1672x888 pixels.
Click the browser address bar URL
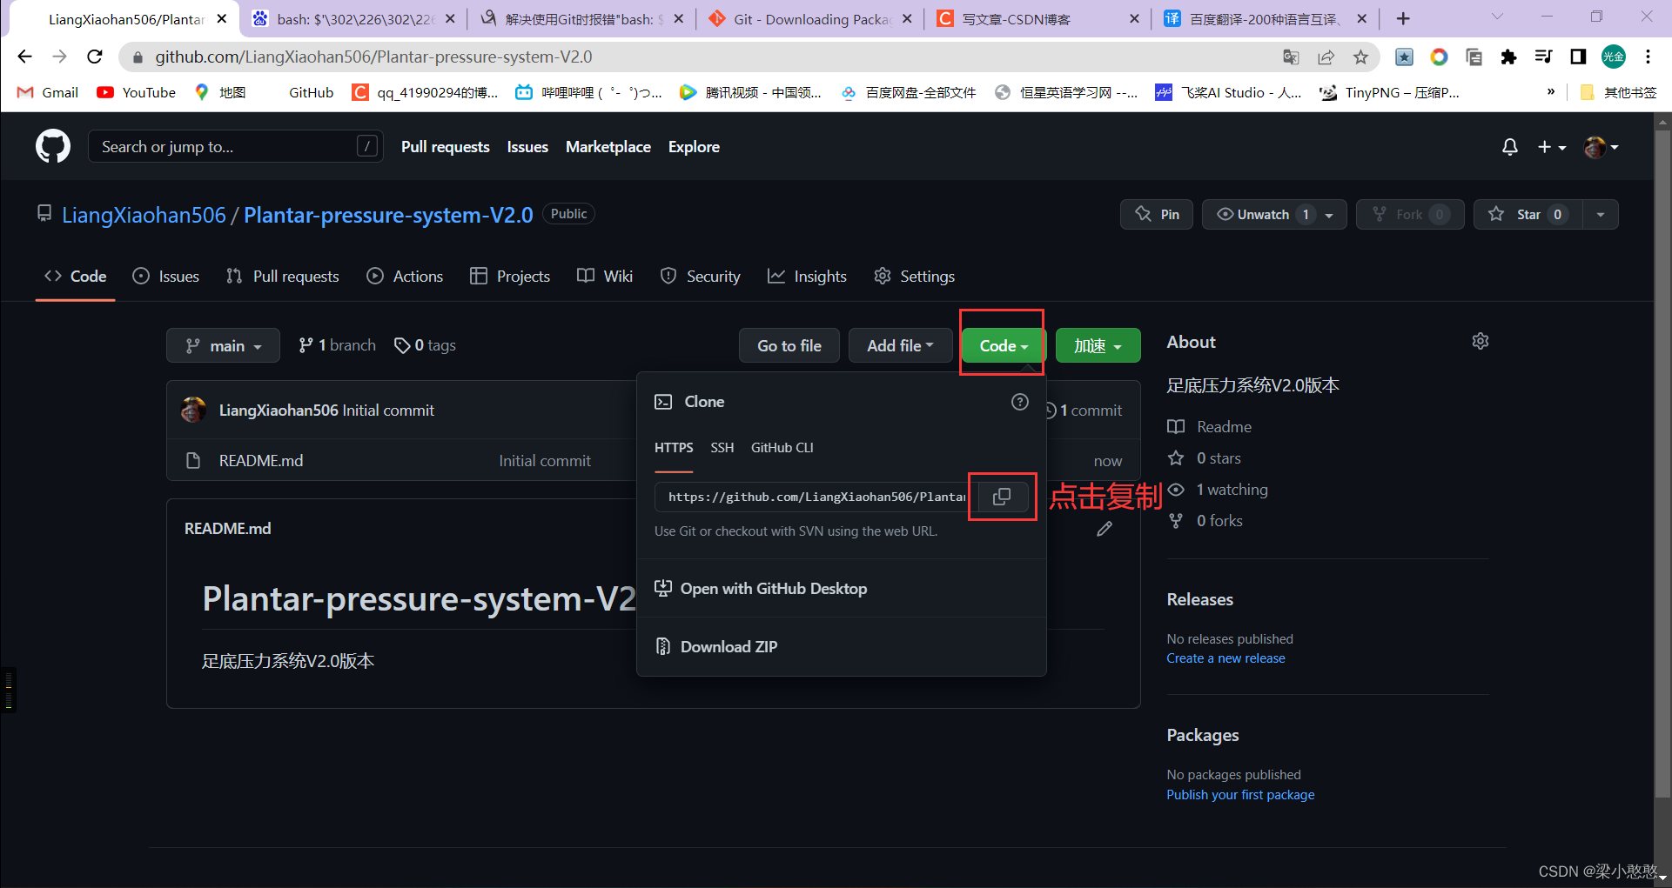(373, 57)
